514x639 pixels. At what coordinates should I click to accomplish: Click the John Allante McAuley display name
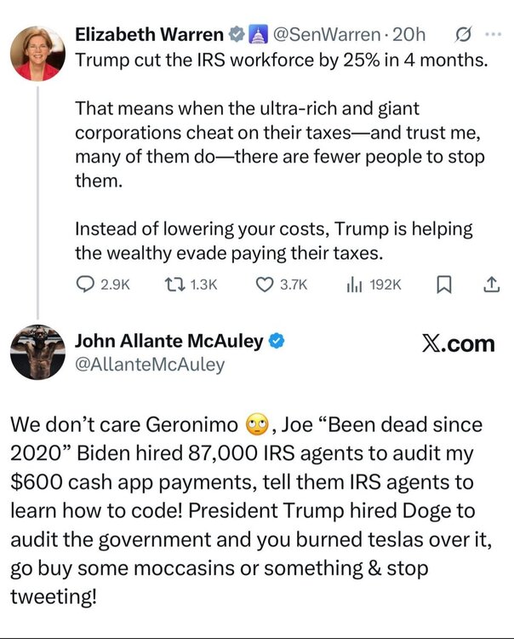169,342
